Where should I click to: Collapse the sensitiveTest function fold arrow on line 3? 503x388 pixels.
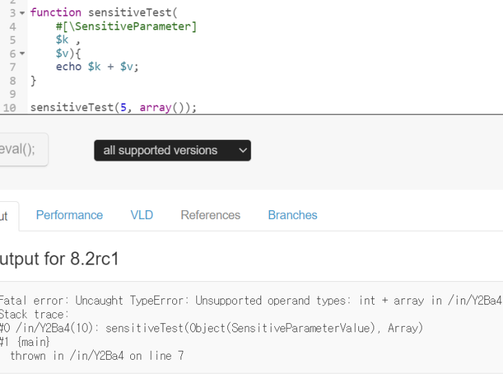pyautogui.click(x=22, y=13)
